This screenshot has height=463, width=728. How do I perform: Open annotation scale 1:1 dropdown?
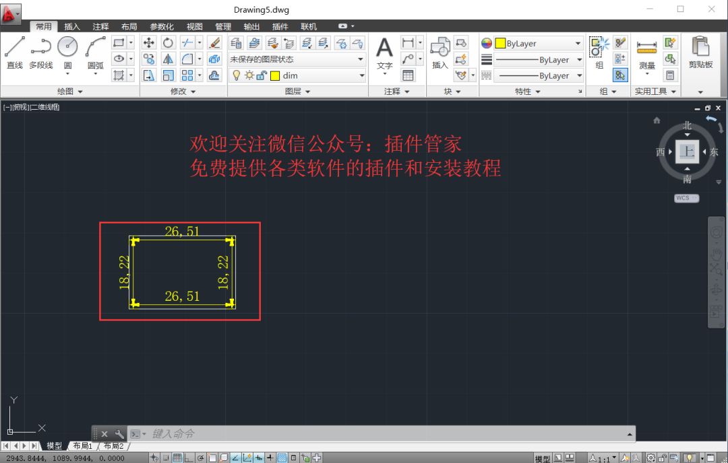(603, 458)
